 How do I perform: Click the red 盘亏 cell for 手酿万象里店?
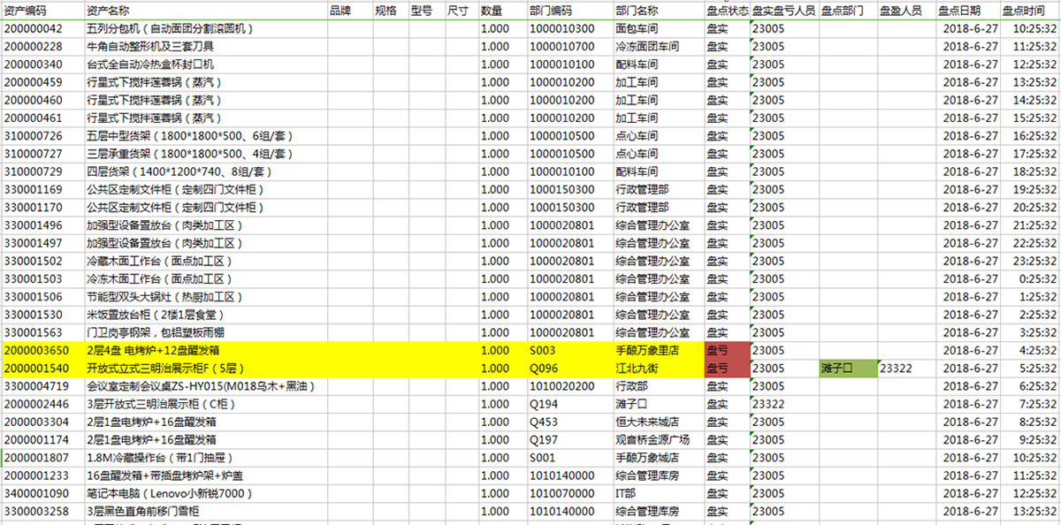pos(727,350)
